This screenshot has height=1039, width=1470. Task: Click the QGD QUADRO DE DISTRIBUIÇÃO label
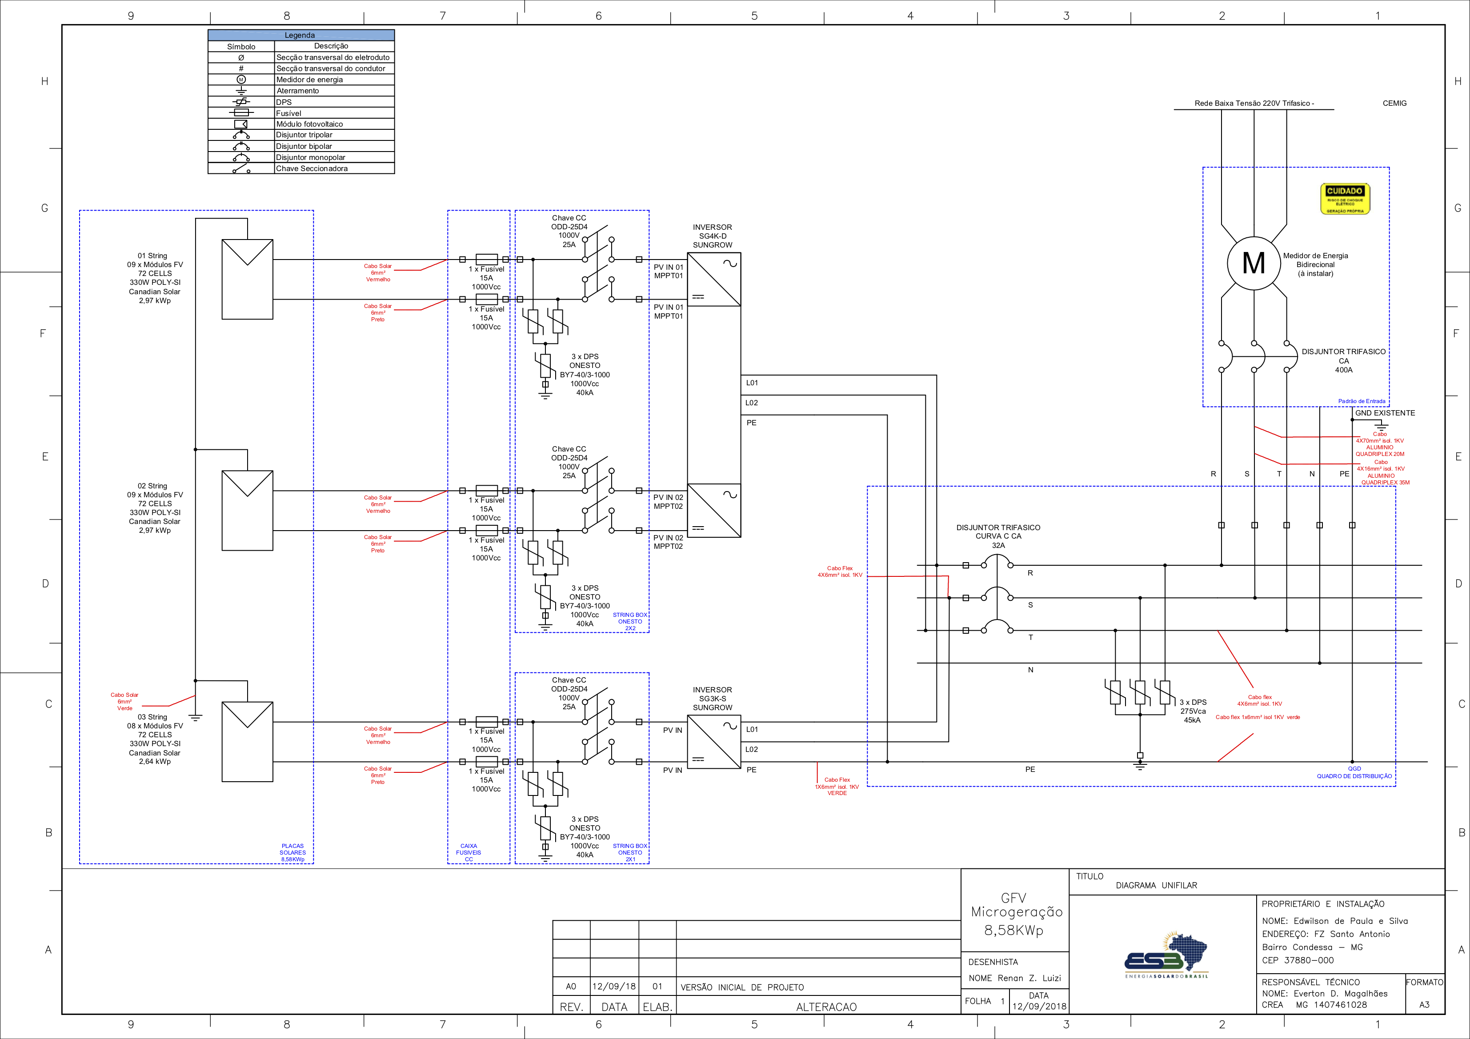click(x=1354, y=772)
